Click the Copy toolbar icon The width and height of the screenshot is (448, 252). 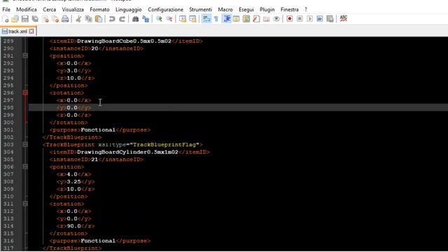point(89,19)
